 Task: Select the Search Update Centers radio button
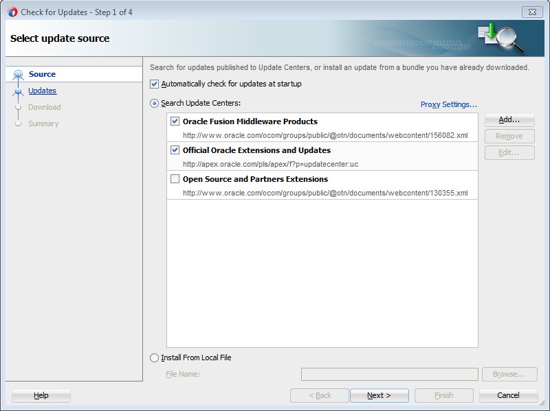[154, 104]
